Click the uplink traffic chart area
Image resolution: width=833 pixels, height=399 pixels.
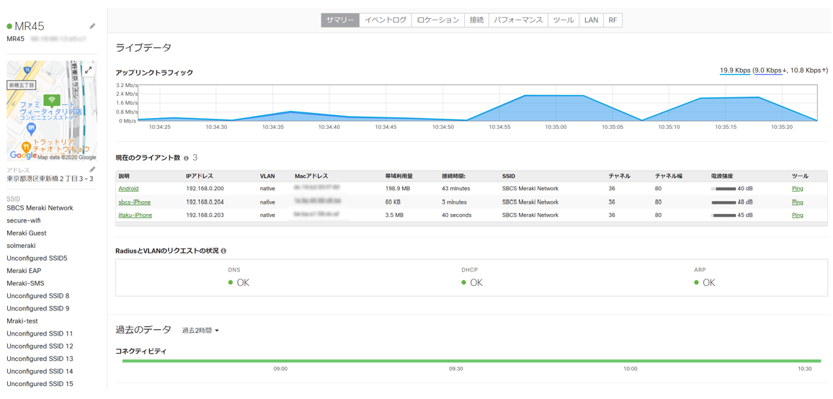tap(477, 102)
